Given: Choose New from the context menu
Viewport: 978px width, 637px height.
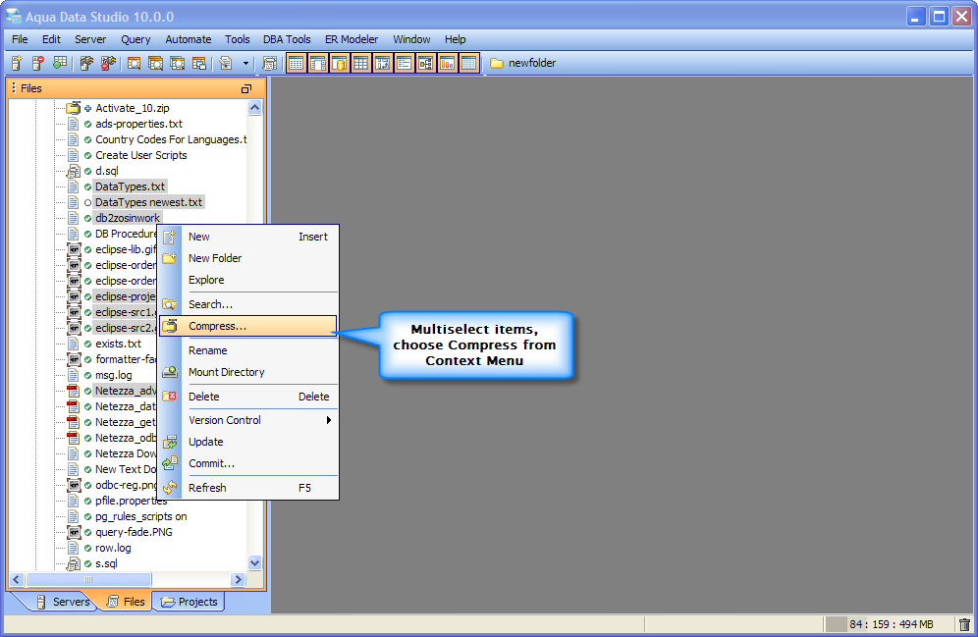Looking at the screenshot, I should [248, 237].
